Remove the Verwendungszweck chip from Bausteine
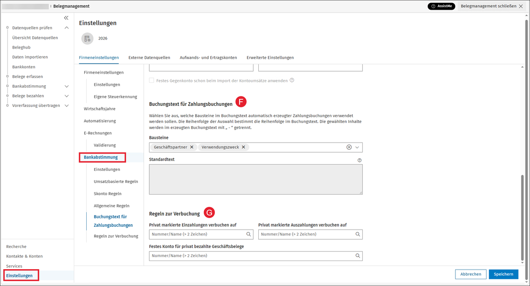530x286 pixels. (243, 147)
